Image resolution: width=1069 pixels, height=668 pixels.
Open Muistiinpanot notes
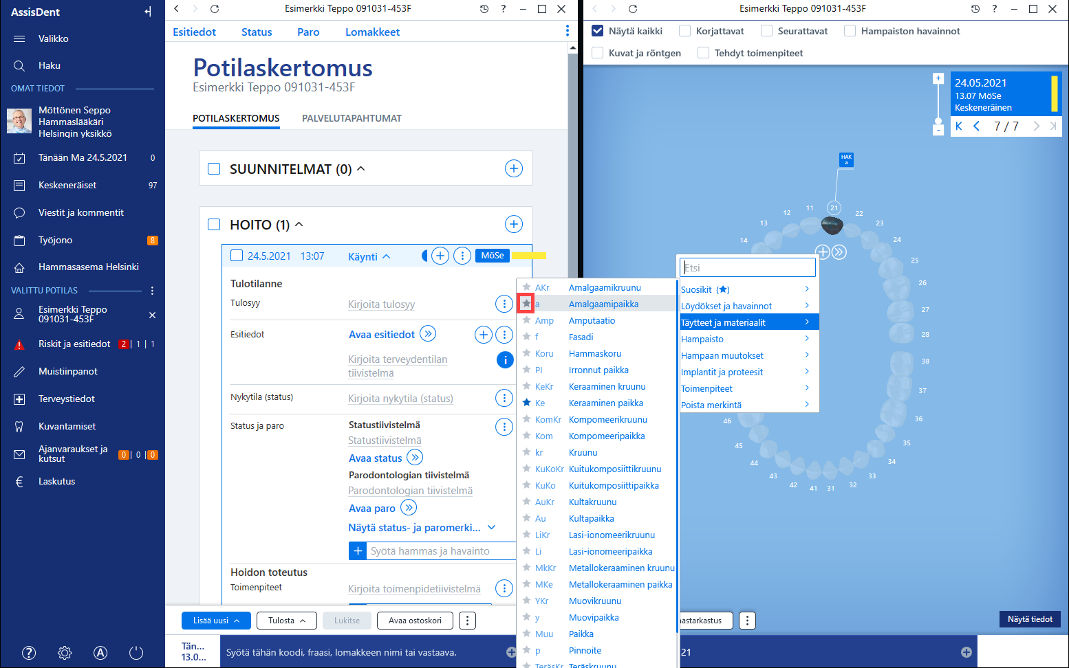click(83, 372)
